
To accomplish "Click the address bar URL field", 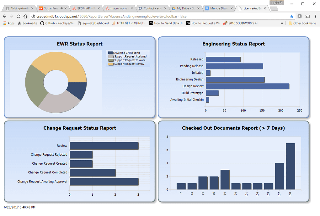I will 161,16.
